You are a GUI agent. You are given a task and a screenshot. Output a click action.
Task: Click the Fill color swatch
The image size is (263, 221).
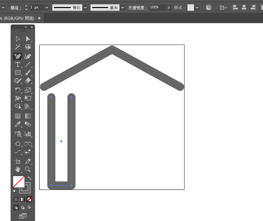[x=18, y=182]
